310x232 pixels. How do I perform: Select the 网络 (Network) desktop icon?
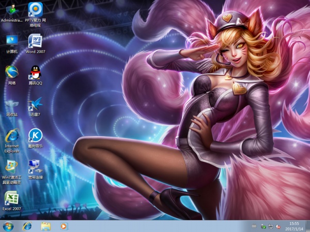click(x=11, y=72)
